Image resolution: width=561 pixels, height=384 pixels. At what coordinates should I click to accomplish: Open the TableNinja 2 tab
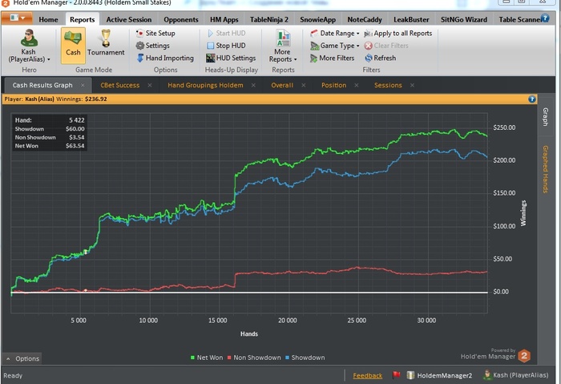269,20
